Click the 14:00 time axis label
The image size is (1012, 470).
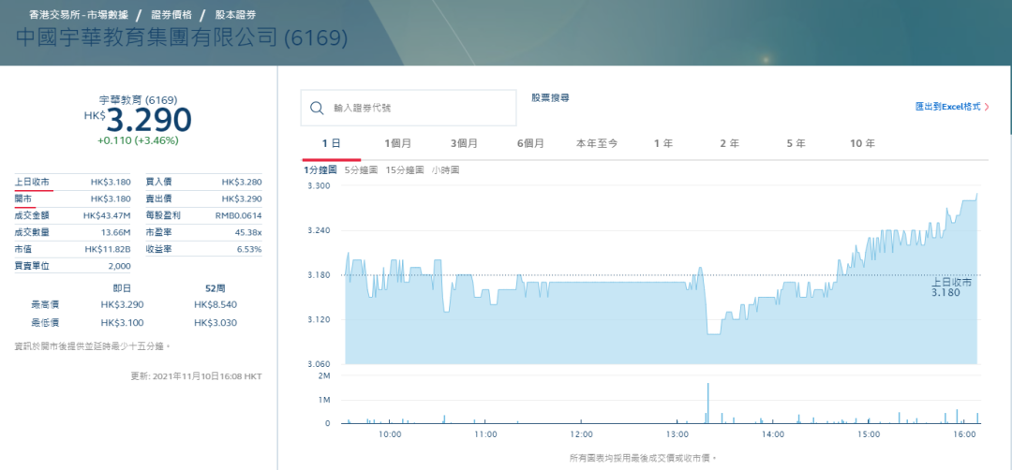772,434
